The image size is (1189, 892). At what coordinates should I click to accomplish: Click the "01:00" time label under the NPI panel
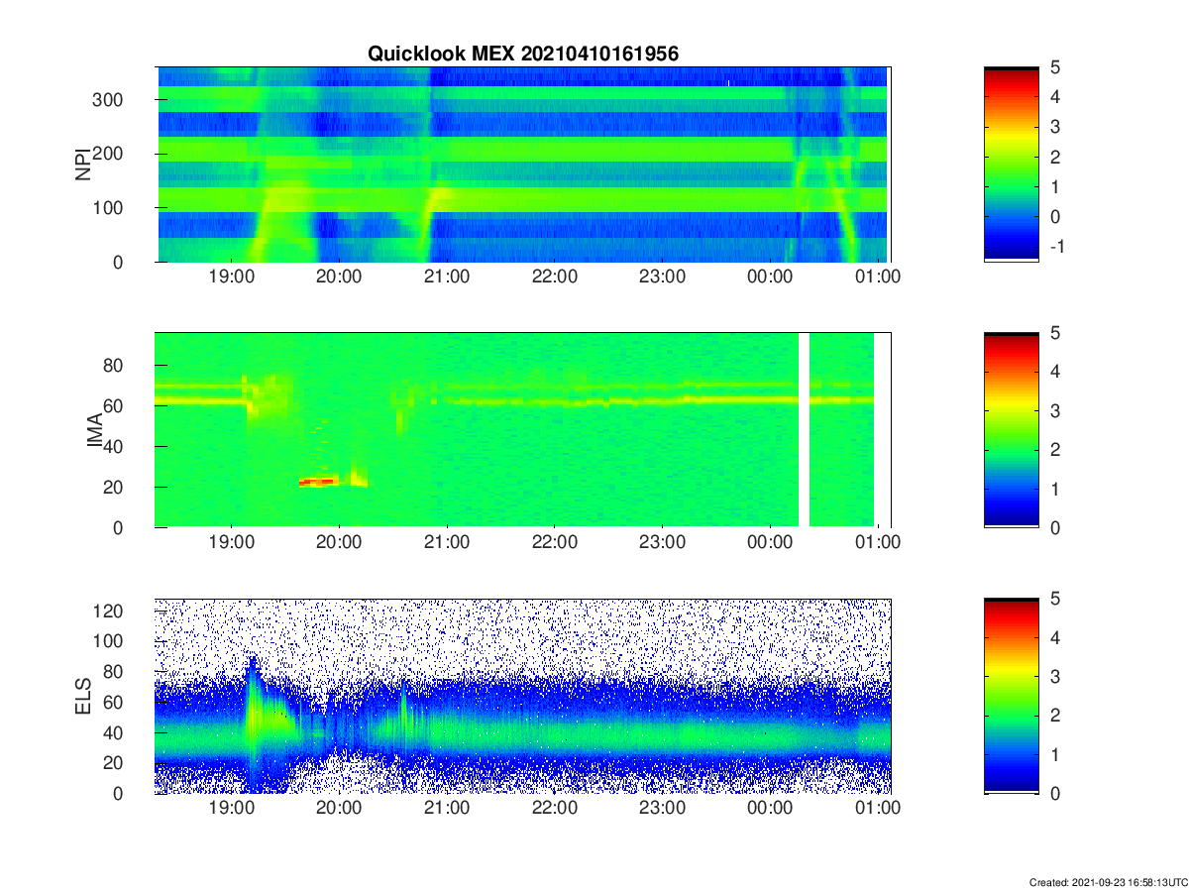879,279
